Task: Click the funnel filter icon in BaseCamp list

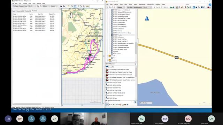Action: [x=136, y=102]
